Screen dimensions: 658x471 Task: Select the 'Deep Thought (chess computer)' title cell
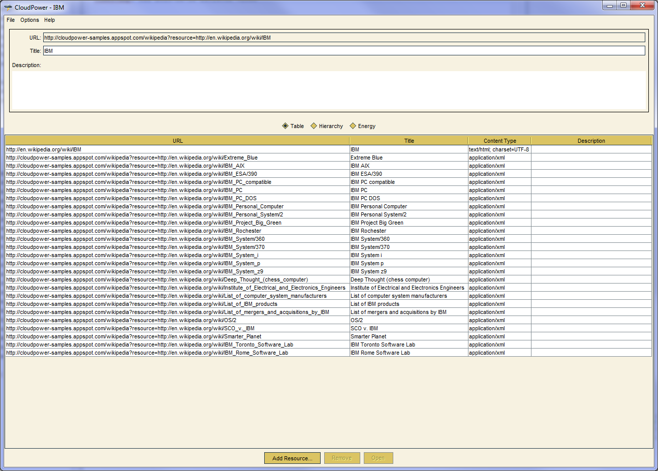(x=409, y=279)
